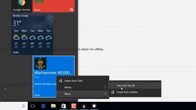Click the unpin icon beside Unpin from Start
This screenshot has width=196, height=110.
[61, 81]
